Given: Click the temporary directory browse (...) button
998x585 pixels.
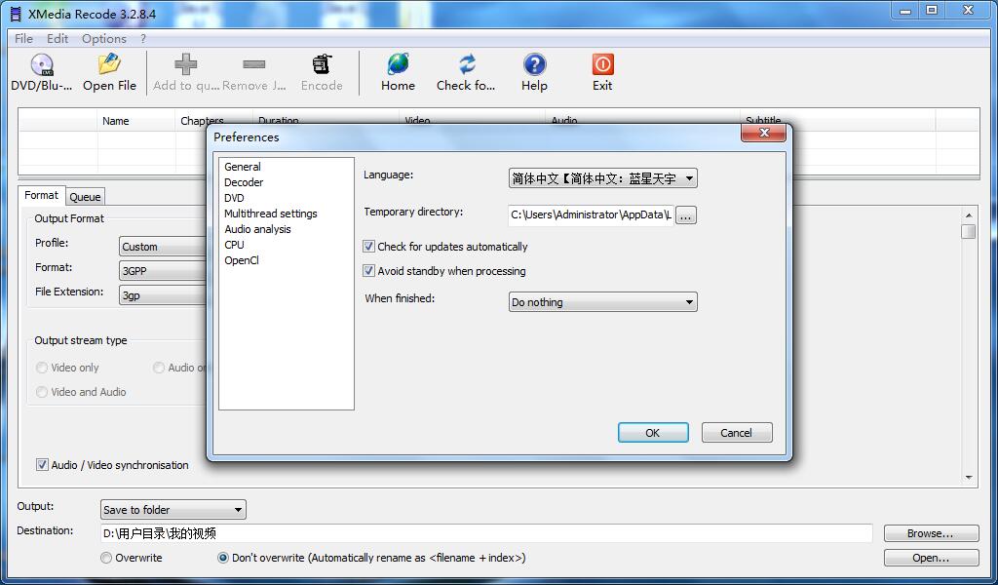Looking at the screenshot, I should click(x=685, y=215).
